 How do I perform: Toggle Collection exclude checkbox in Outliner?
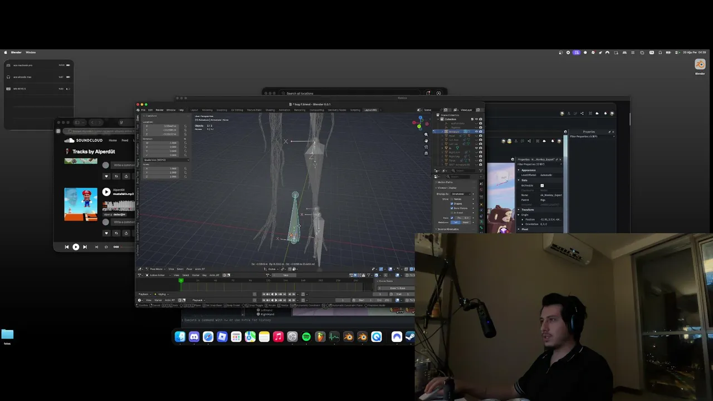coord(472,119)
